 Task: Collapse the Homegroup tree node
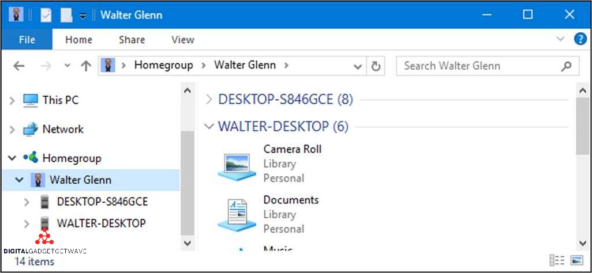12,158
